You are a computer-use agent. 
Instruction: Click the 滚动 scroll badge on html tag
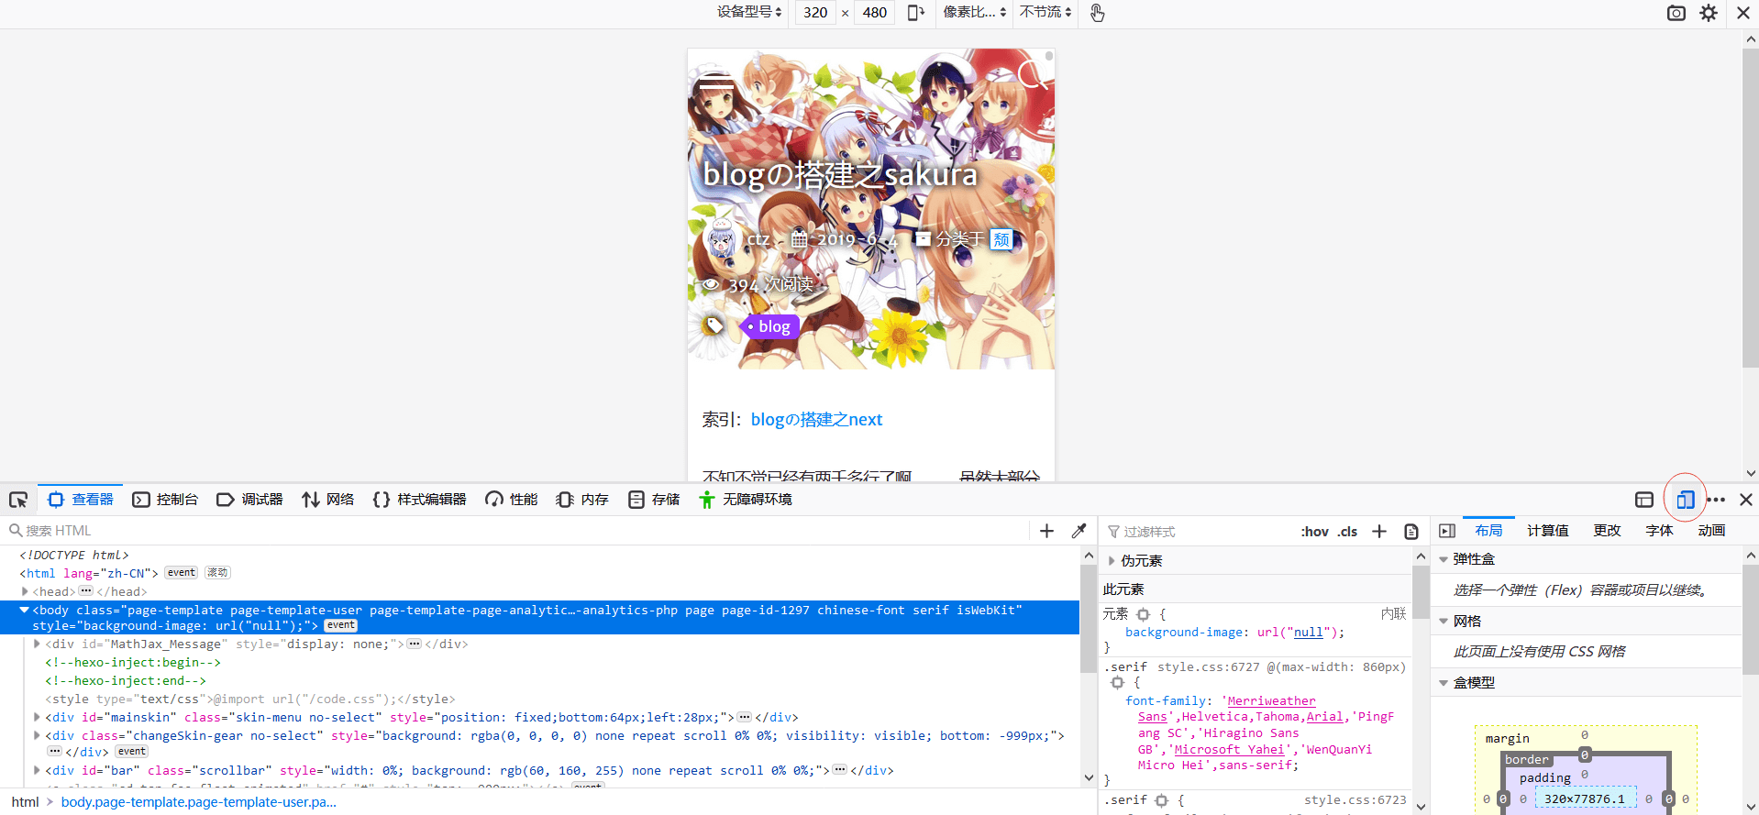[217, 573]
